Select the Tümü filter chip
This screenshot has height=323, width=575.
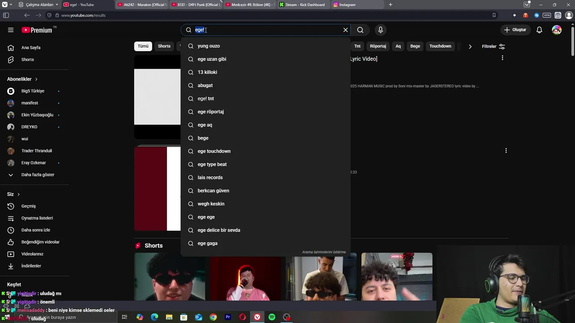click(143, 46)
